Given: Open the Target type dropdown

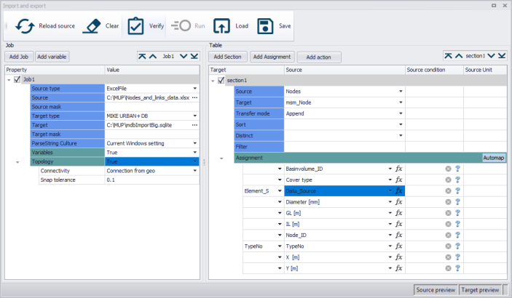Looking at the screenshot, I should click(x=195, y=116).
